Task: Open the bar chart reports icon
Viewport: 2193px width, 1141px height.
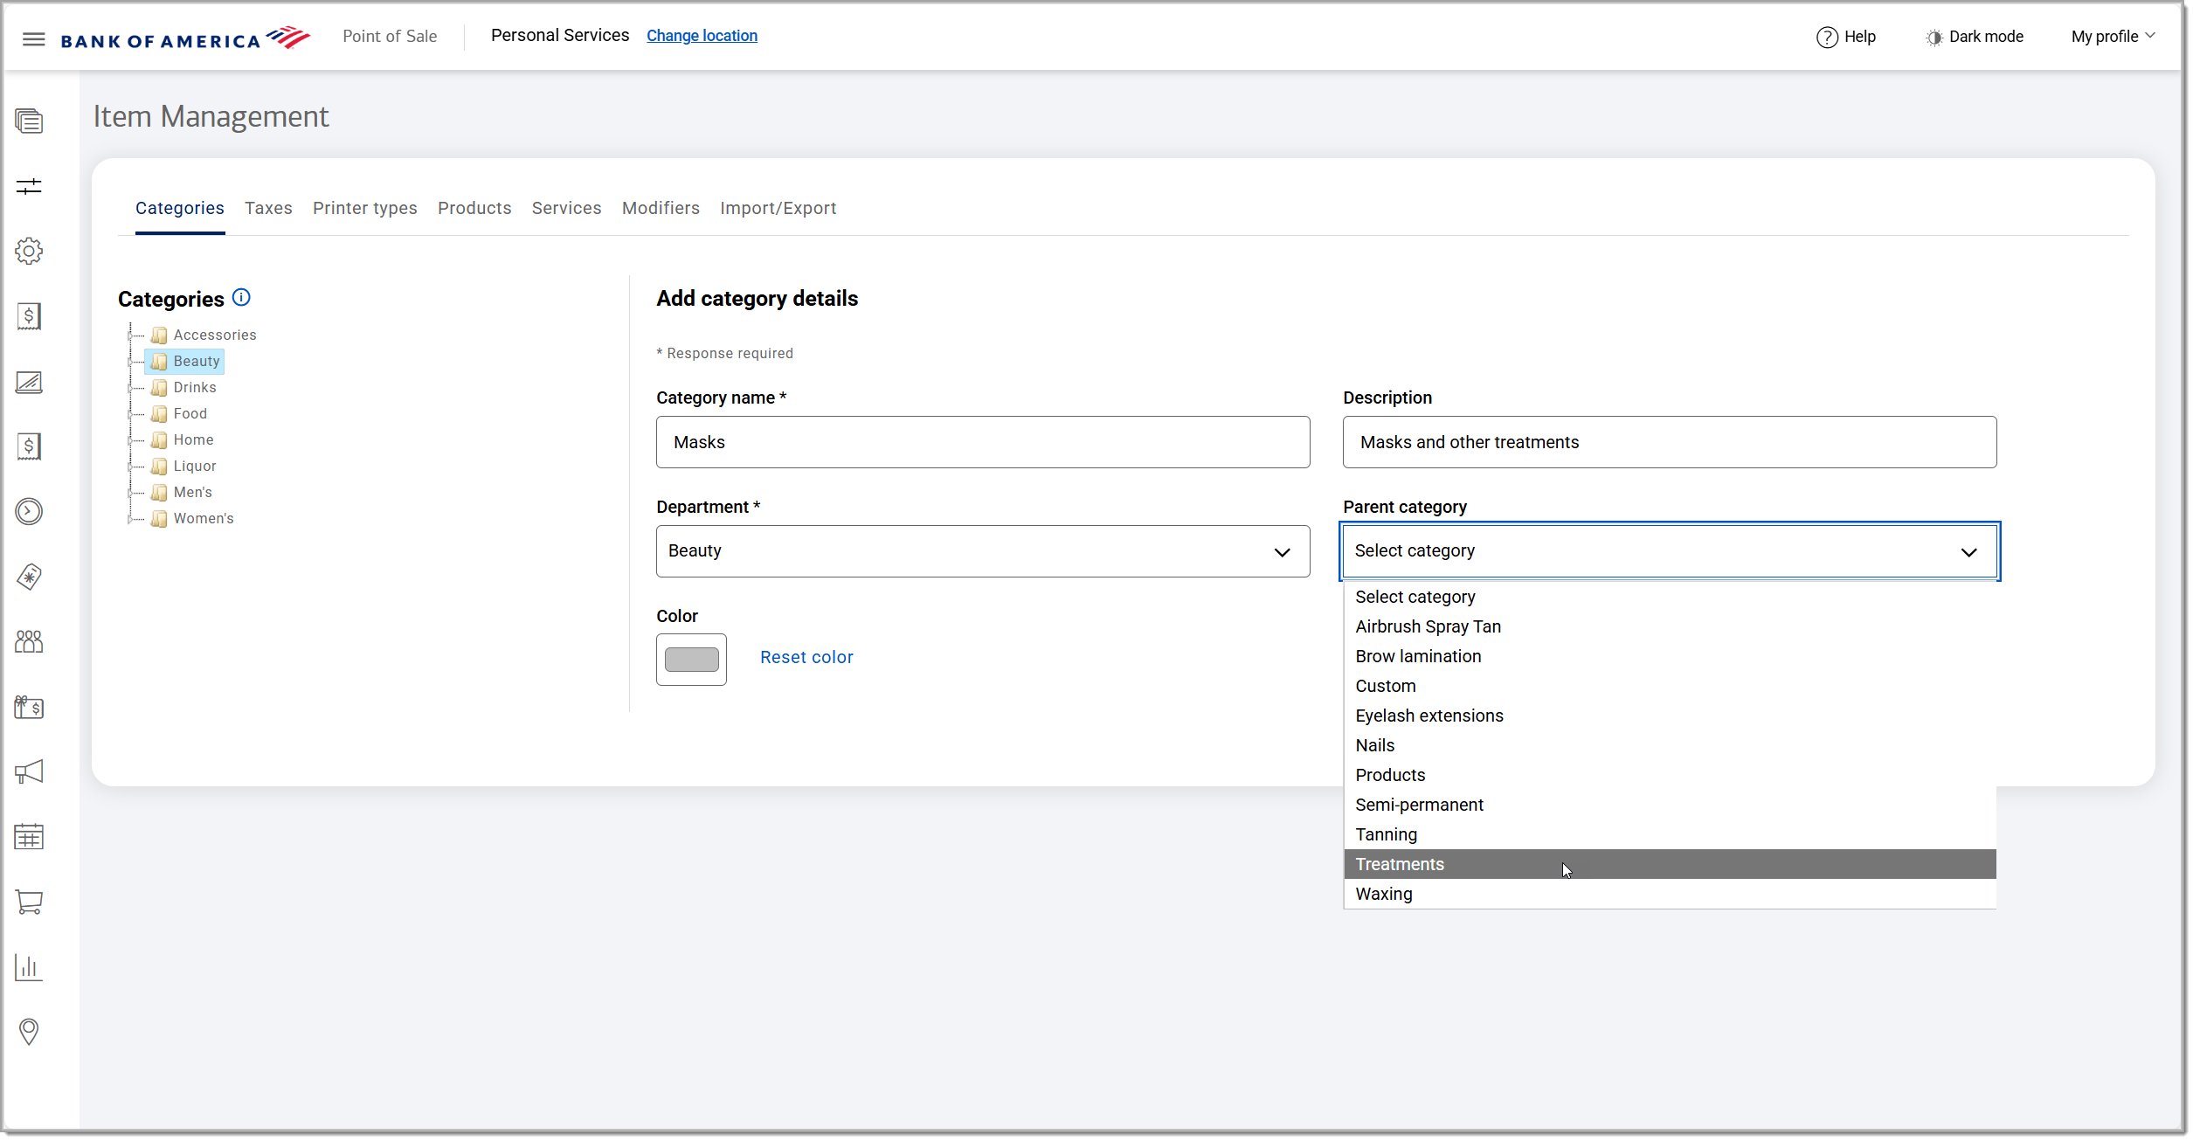Action: pos(29,967)
